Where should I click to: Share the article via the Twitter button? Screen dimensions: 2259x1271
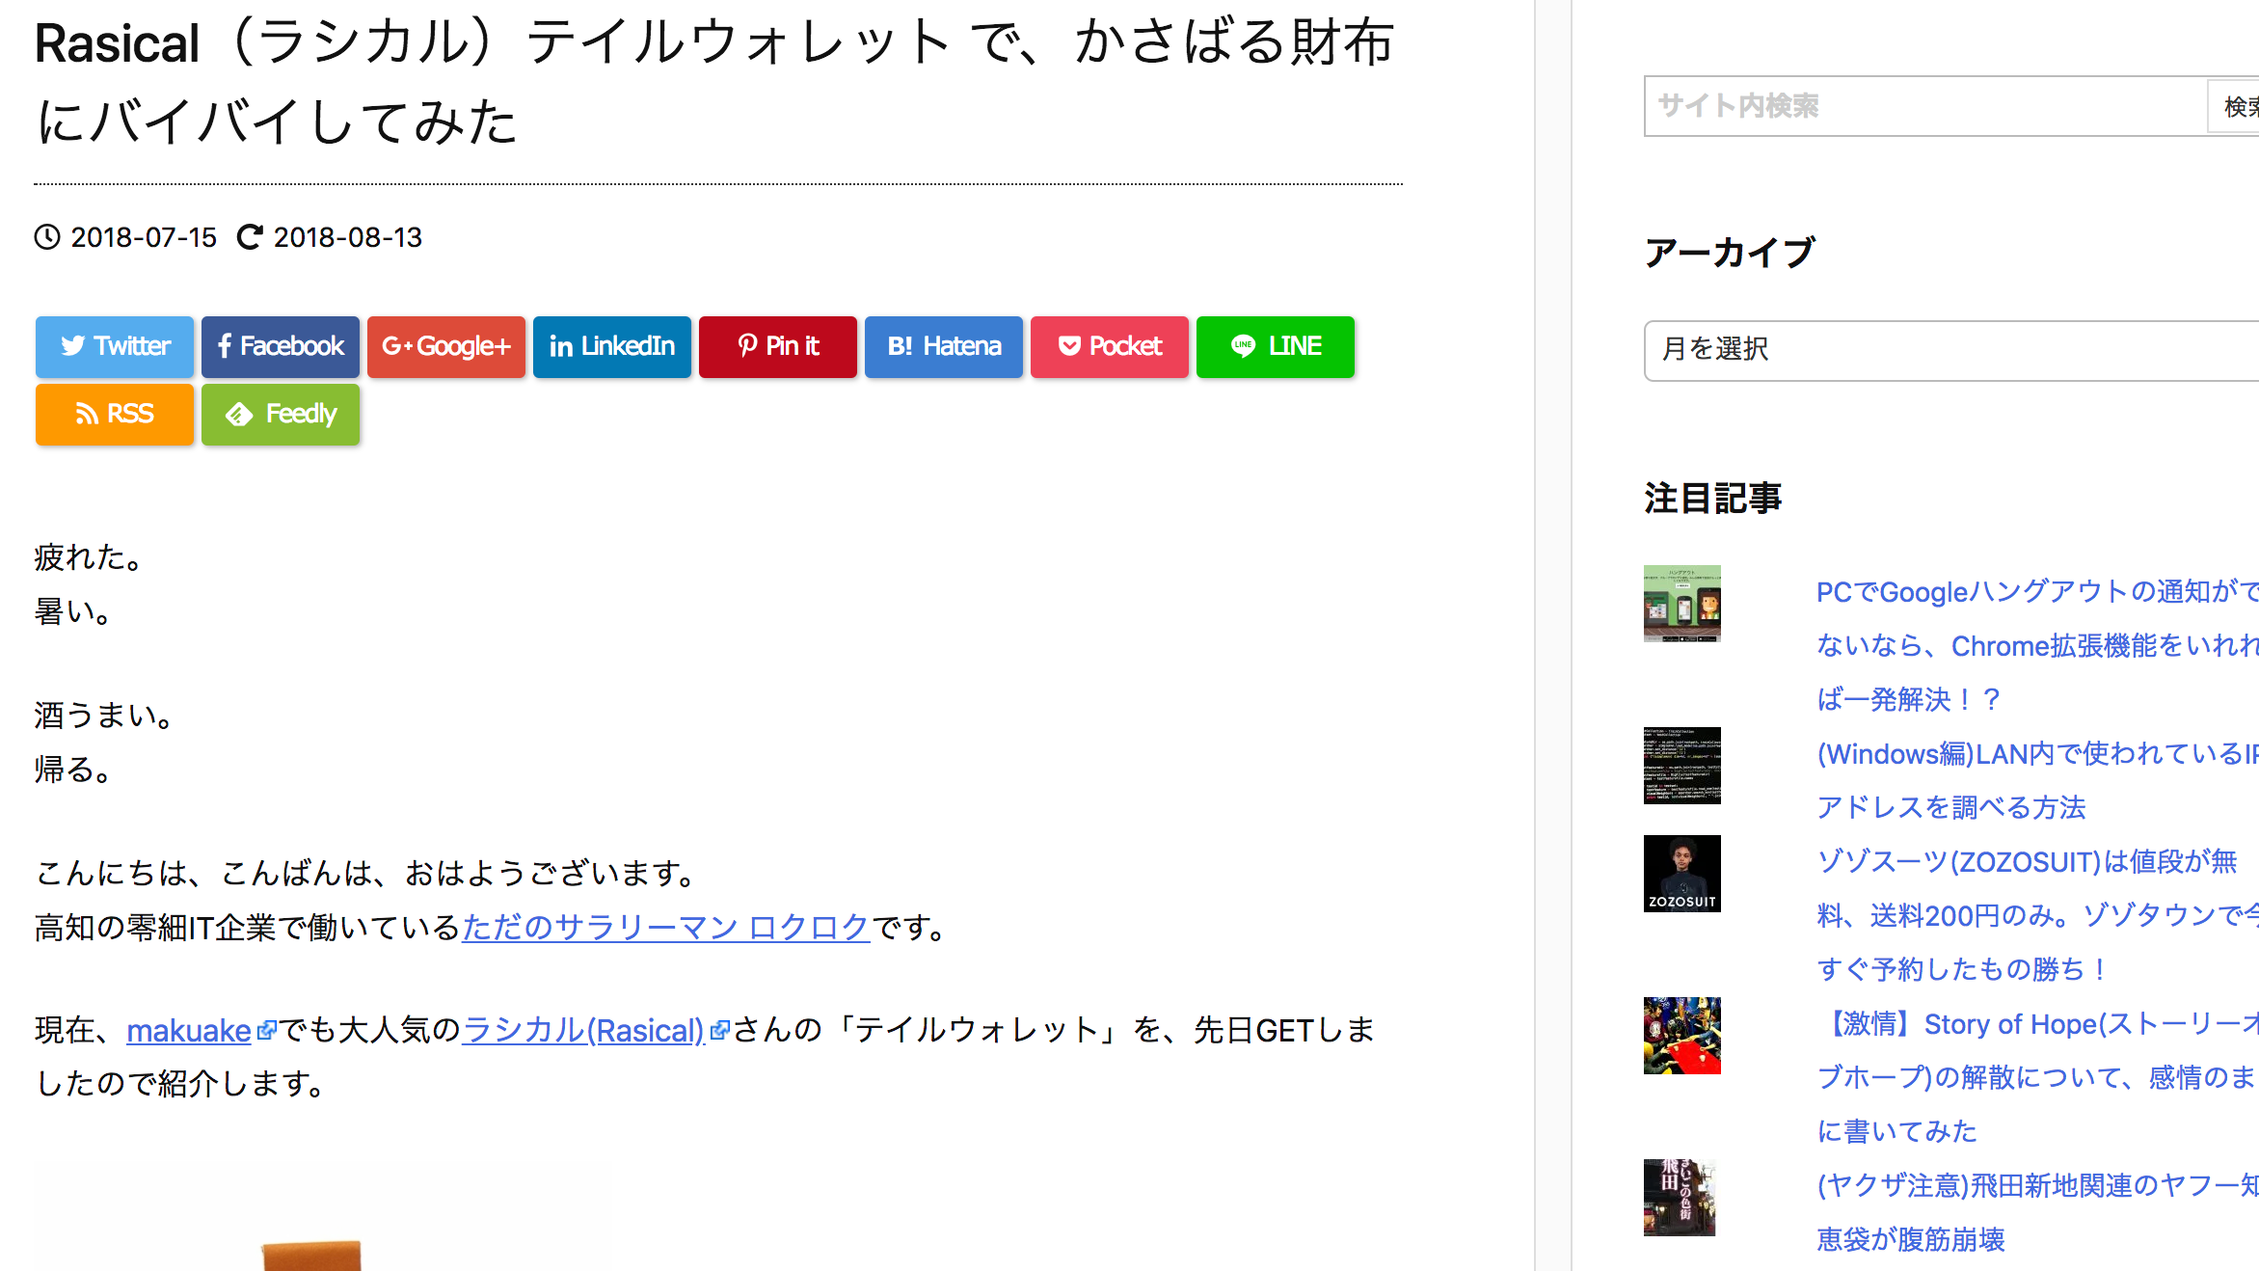point(115,346)
